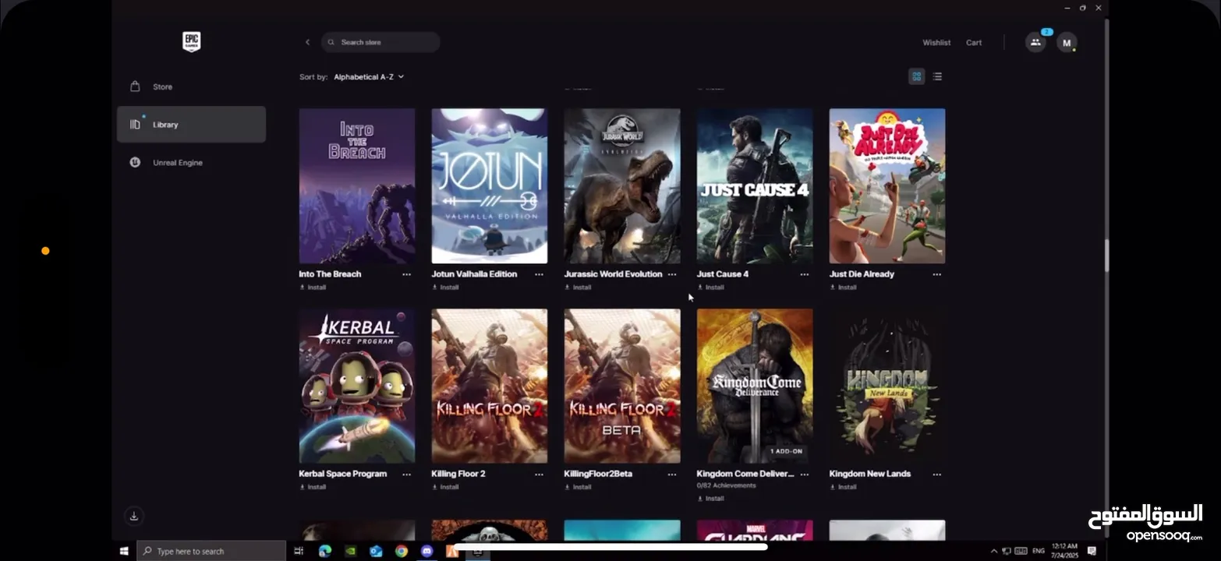The width and height of the screenshot is (1221, 561).
Task: Launch Google Chrome from the taskbar
Action: [401, 551]
